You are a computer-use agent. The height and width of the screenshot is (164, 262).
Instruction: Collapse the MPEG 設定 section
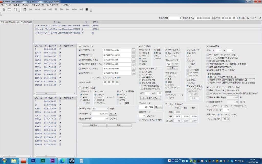(207, 46)
